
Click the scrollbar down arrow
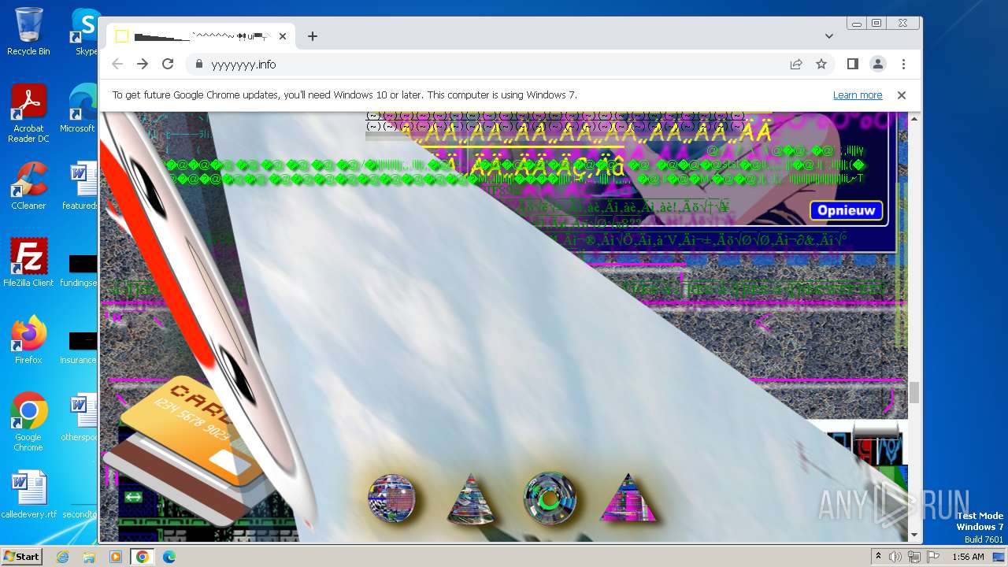pyautogui.click(x=914, y=535)
